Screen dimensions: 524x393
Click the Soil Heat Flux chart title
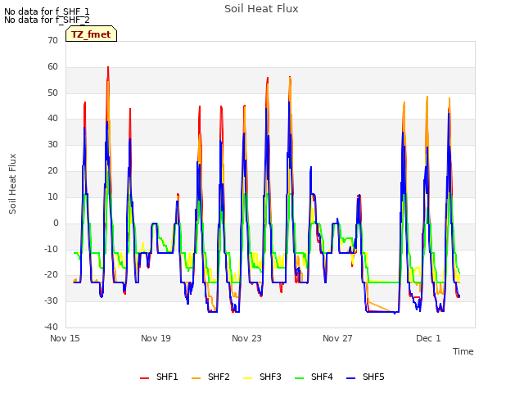[x=261, y=9]
